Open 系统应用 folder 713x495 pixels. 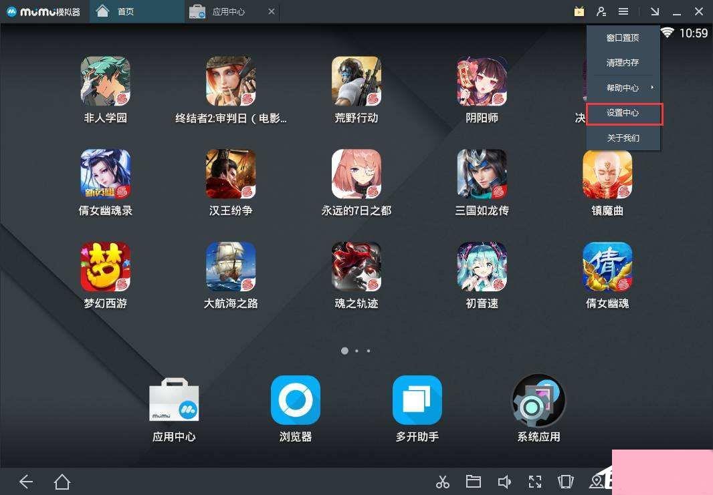click(538, 400)
